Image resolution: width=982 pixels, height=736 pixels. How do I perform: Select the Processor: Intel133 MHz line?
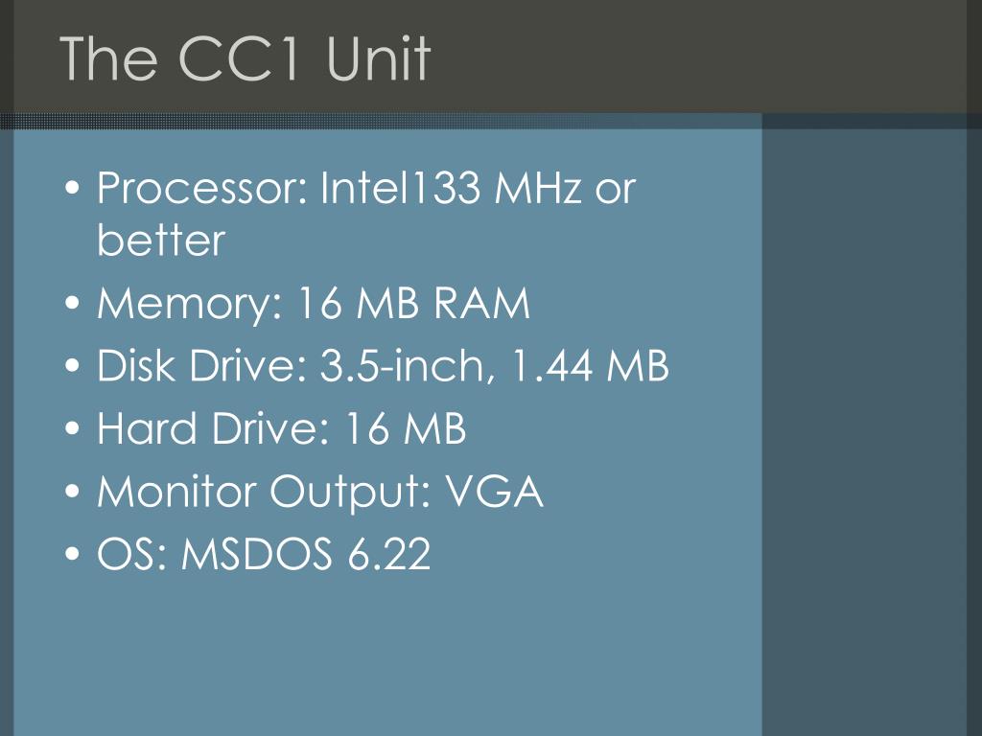pyautogui.click(x=366, y=187)
